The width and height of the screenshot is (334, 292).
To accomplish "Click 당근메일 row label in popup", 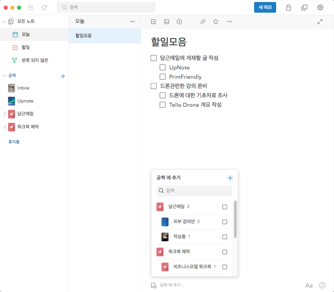I will coord(177,207).
